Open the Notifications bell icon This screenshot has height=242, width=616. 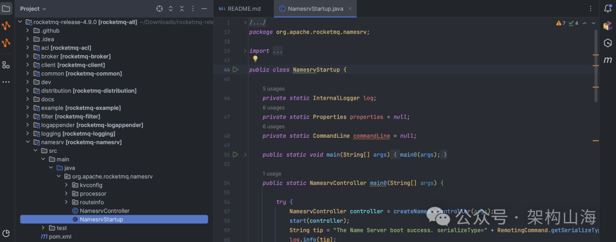point(607,9)
